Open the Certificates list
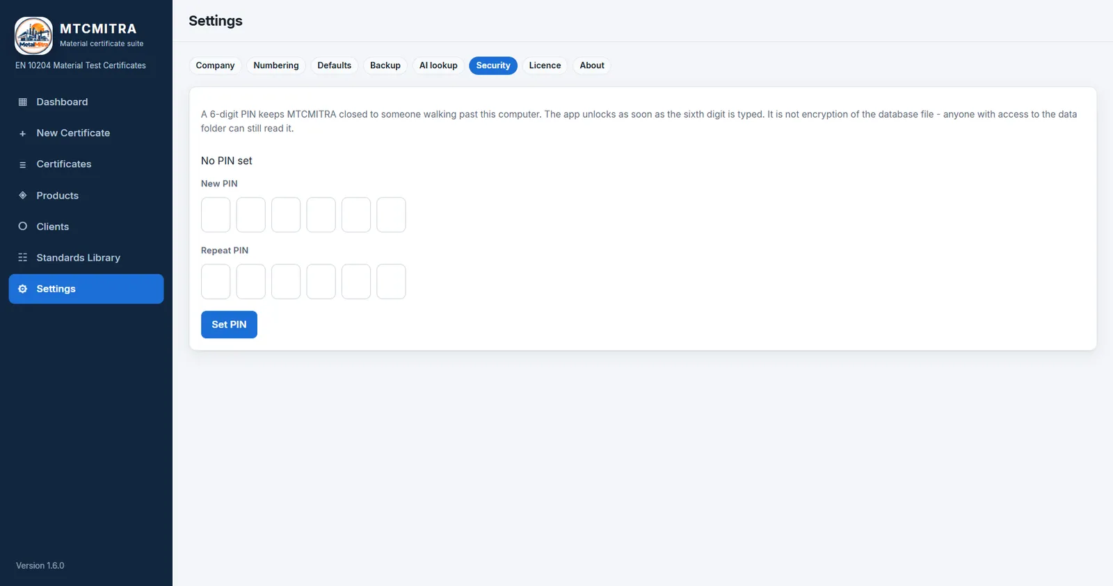Viewport: 1113px width, 586px height. (x=86, y=164)
